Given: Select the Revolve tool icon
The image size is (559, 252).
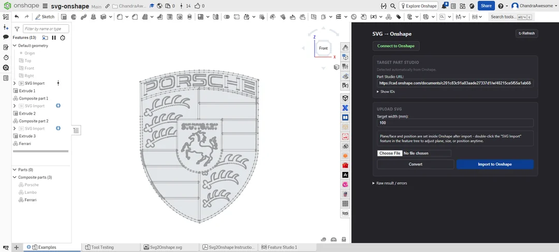Looking at the screenshot, I should pos(74,17).
